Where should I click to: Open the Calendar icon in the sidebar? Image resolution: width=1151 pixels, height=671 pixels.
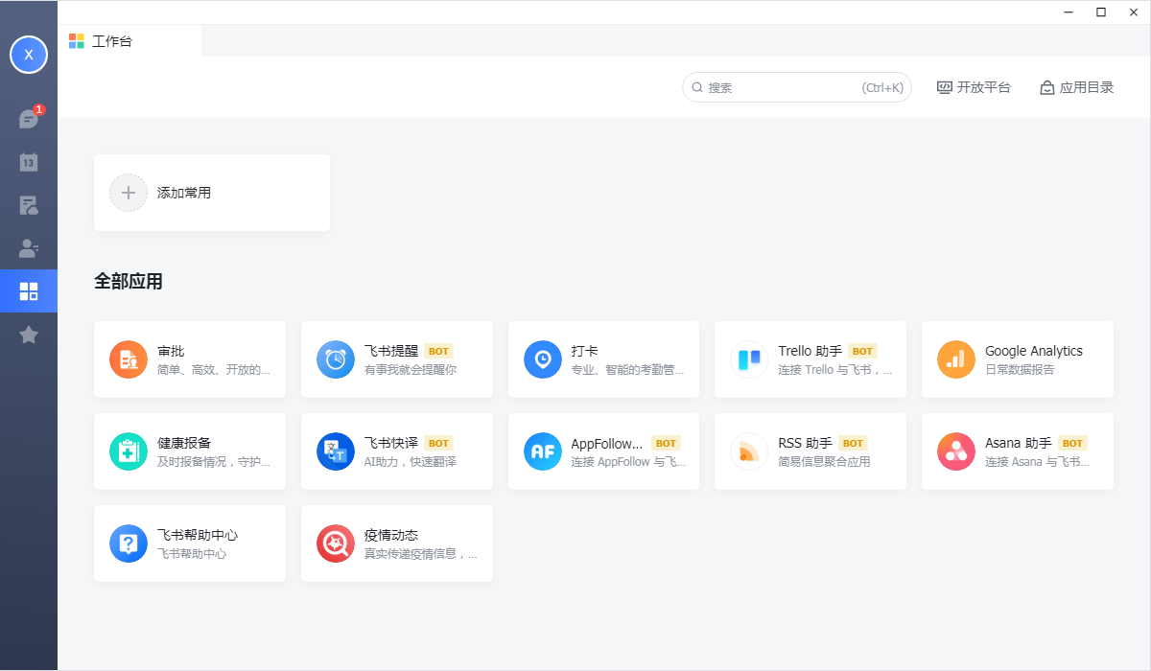(x=29, y=162)
